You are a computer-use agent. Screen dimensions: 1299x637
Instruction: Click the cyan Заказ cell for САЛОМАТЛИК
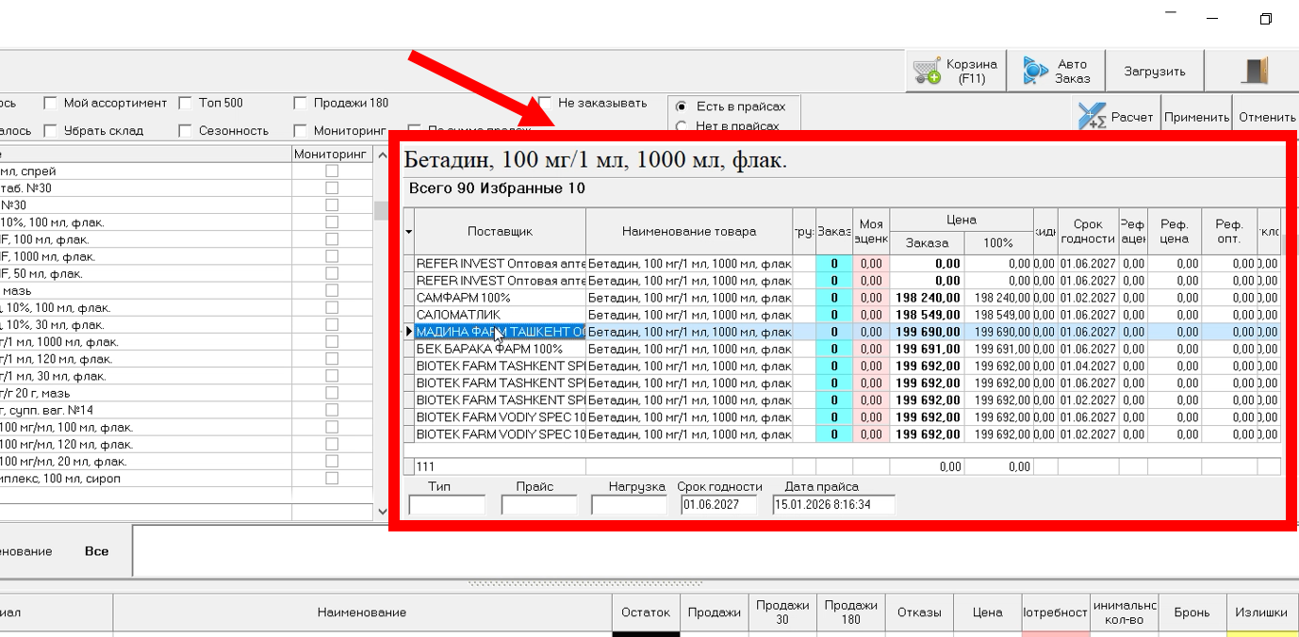pos(834,315)
